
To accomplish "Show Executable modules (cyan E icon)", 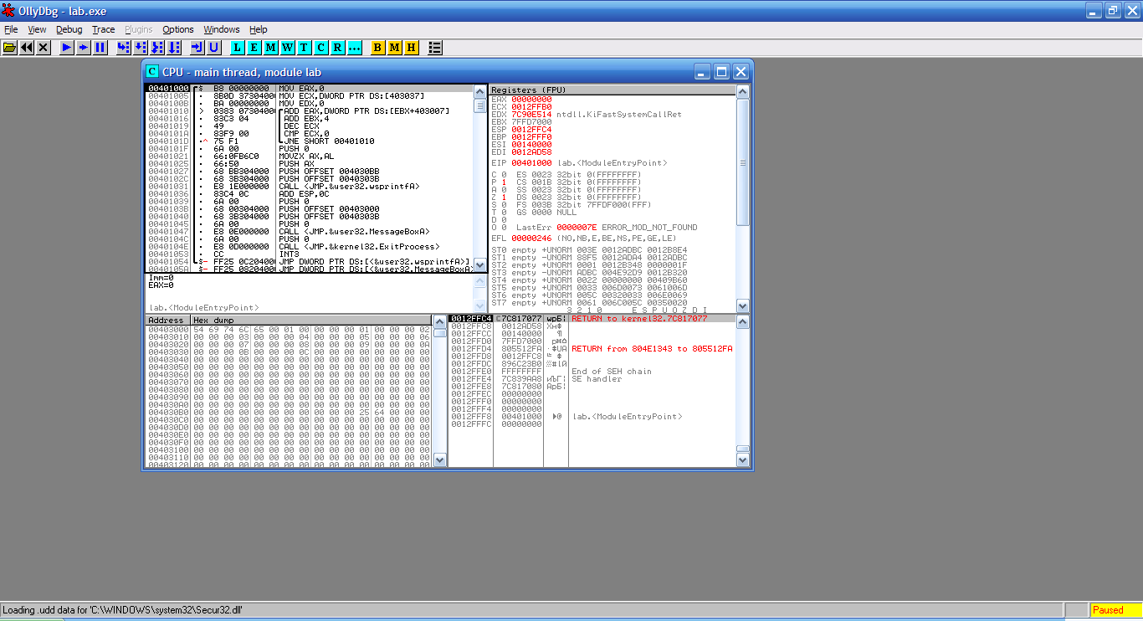I will point(254,48).
